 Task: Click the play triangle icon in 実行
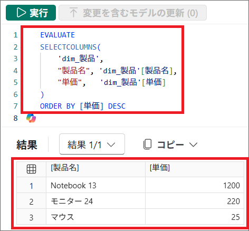(x=21, y=13)
